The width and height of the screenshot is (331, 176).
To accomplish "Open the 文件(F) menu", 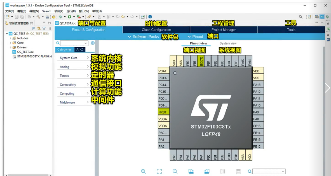I will [10, 11].
